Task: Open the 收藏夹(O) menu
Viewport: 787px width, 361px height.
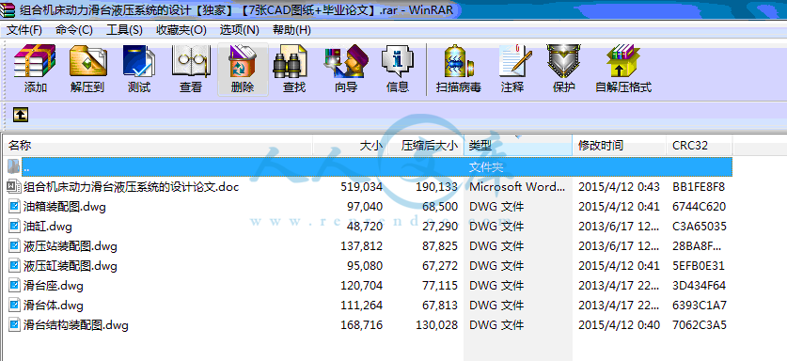Action: [181, 30]
